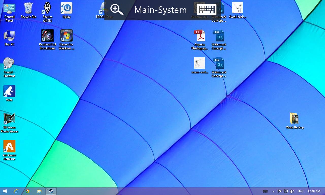Screen dimensions: 325x195
Task: Open the Aspasia Photography PDF file
Action: point(200,40)
